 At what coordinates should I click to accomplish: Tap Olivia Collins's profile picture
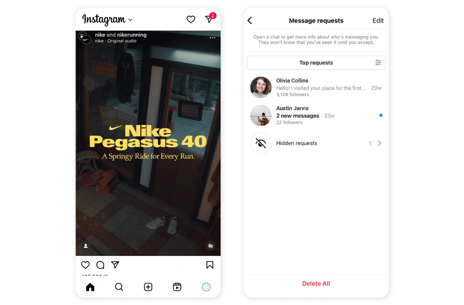tap(261, 87)
